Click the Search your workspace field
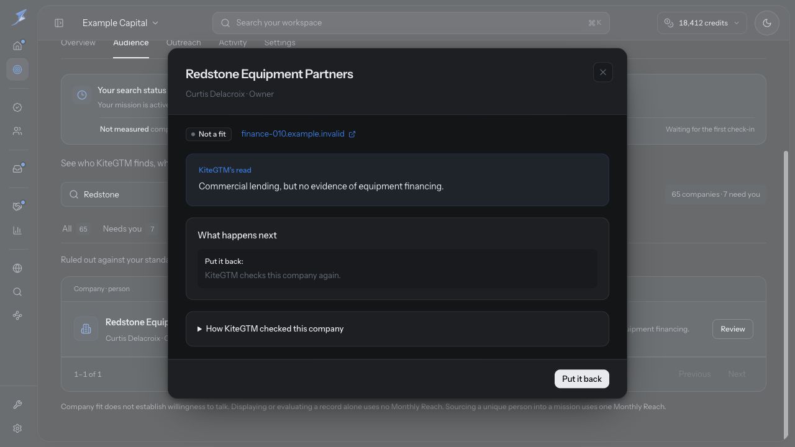 (x=411, y=23)
